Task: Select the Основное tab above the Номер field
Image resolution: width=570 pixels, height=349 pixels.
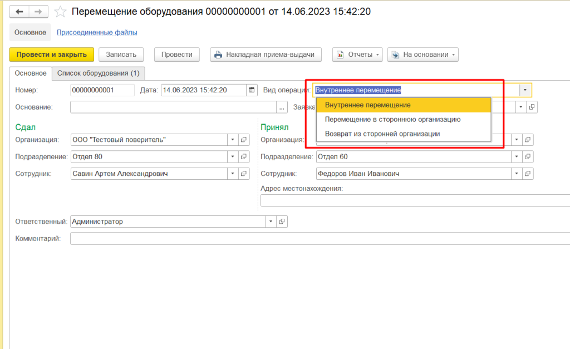Action: tap(31, 73)
